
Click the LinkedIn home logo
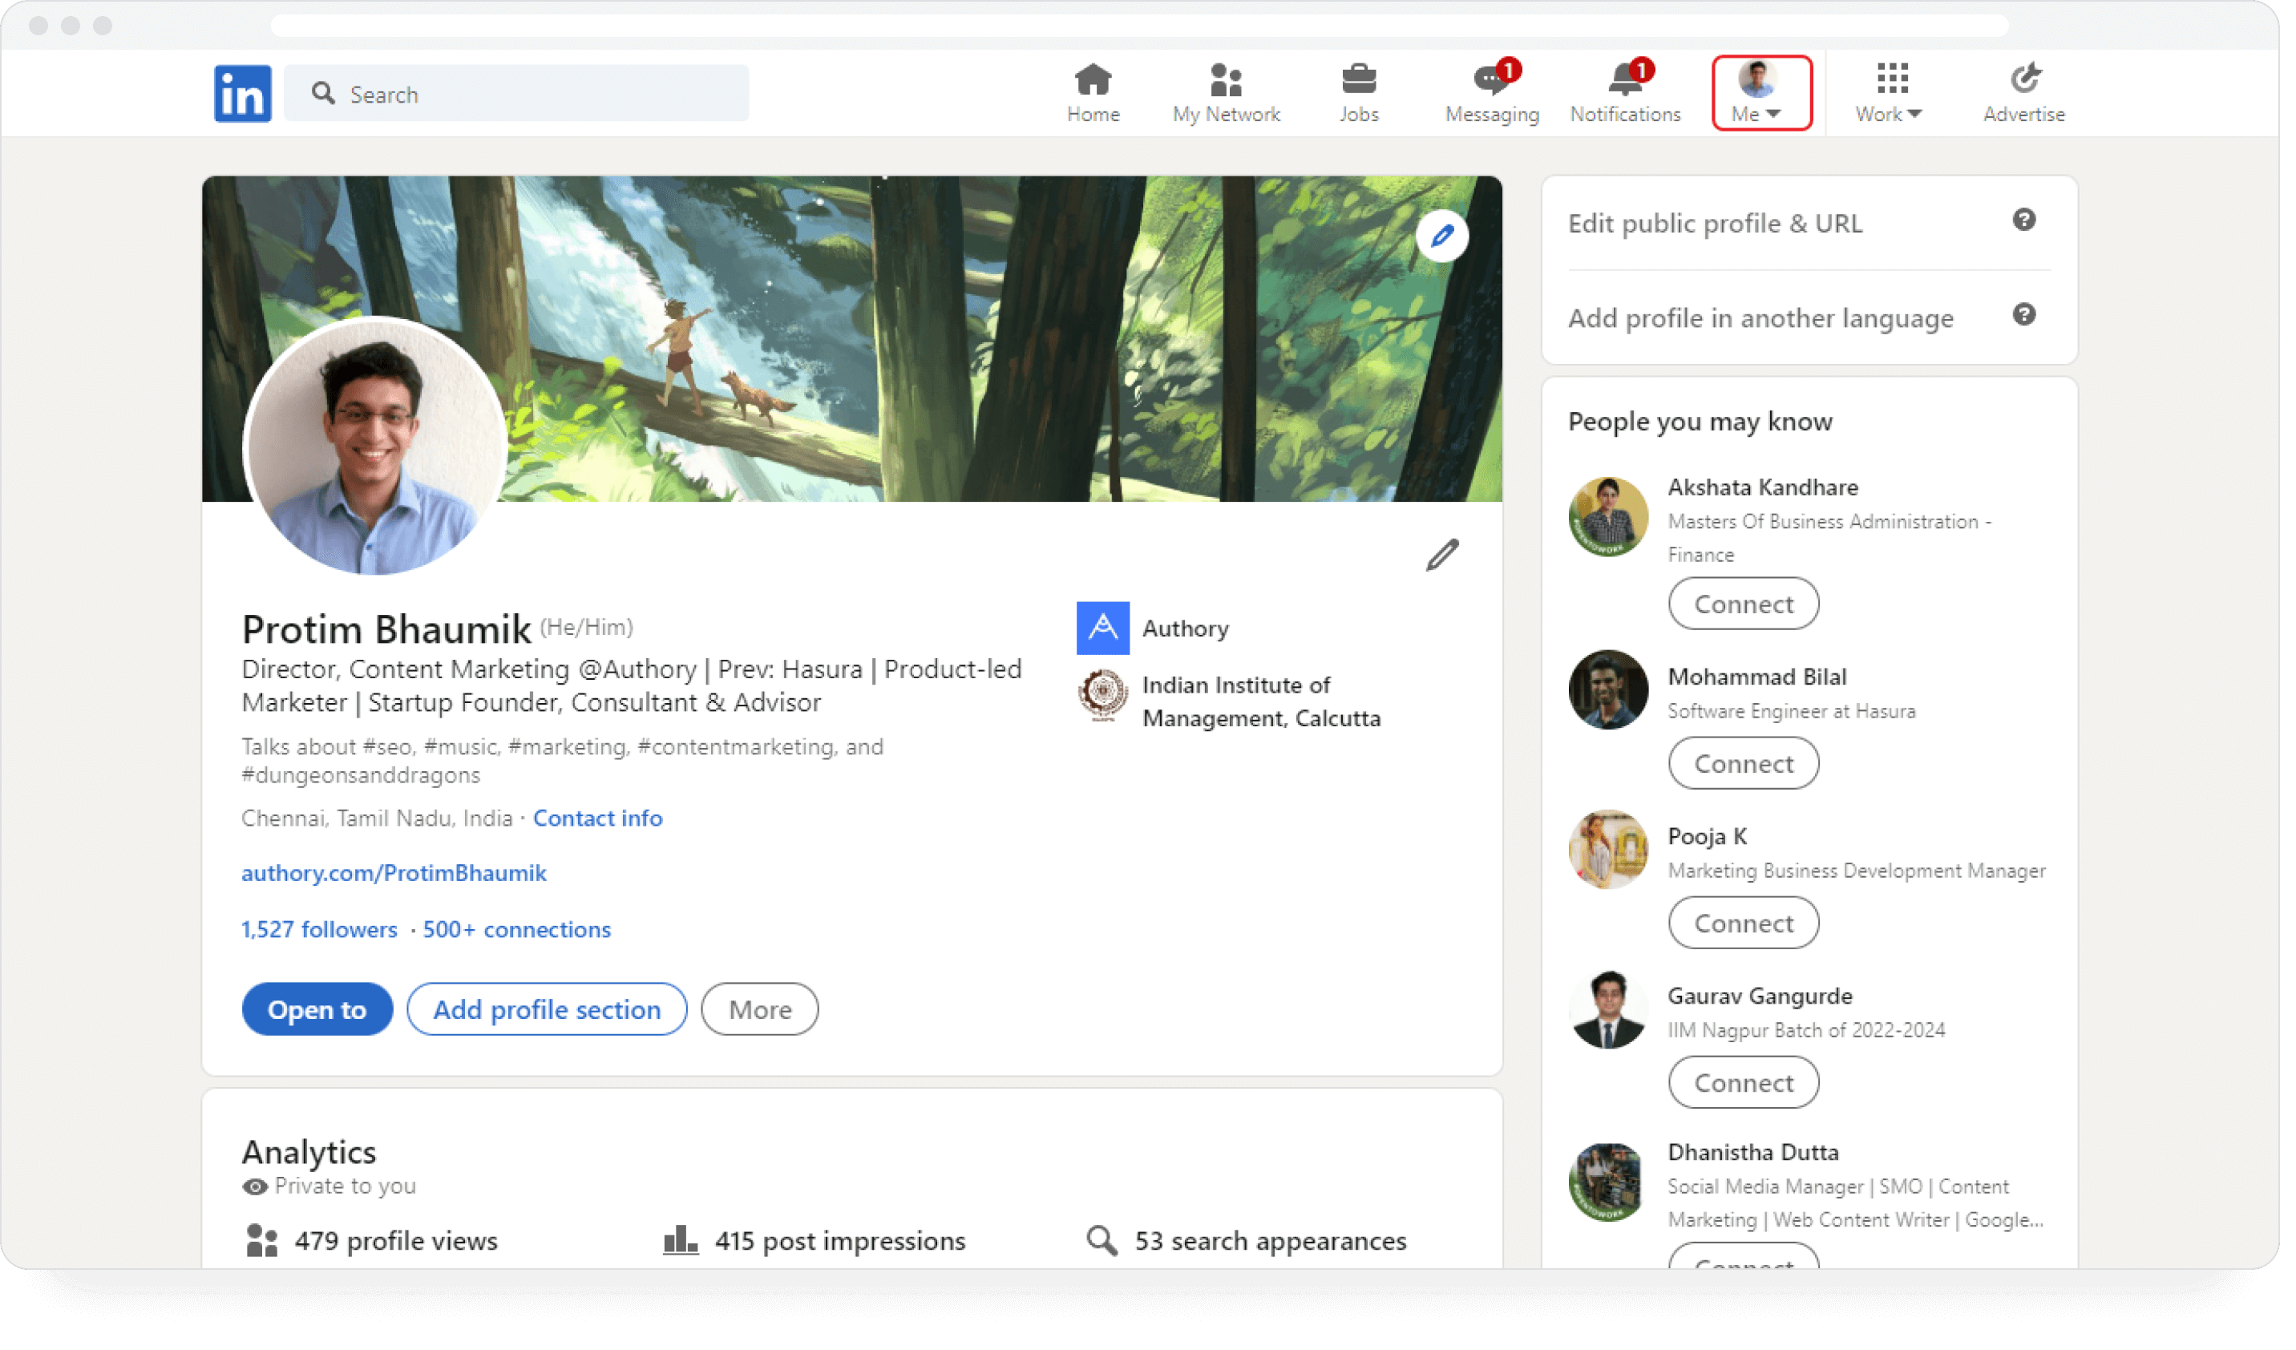click(242, 92)
